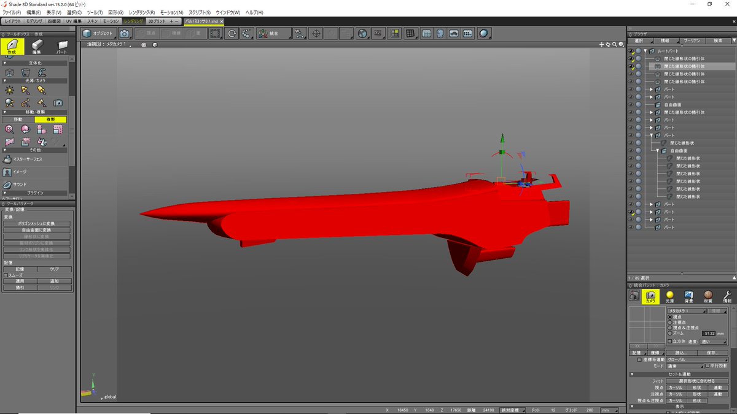Screen dimensions: 737x414
Task: Select 光源 in the integrated palette
Action: (669, 297)
